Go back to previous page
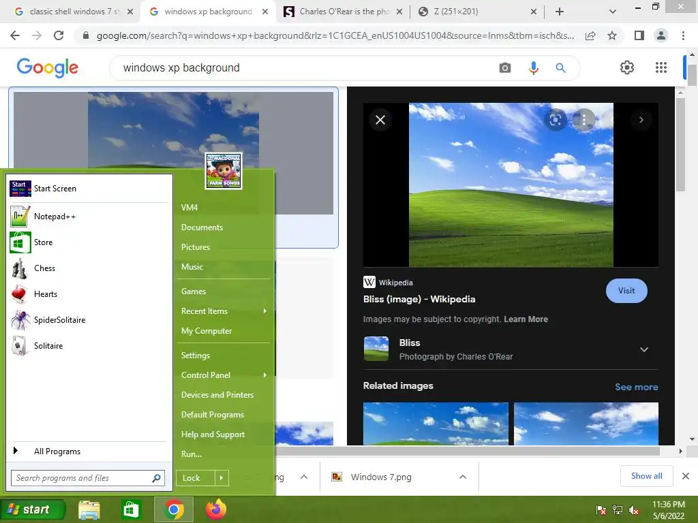698x523 pixels. click(x=15, y=35)
